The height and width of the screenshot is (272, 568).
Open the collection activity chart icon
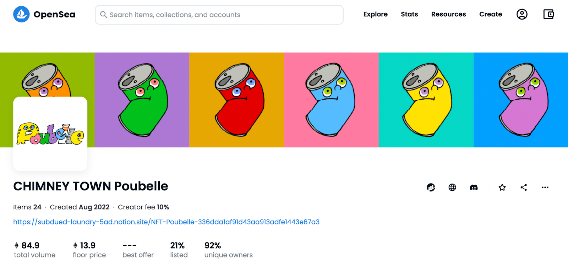pyautogui.click(x=431, y=187)
